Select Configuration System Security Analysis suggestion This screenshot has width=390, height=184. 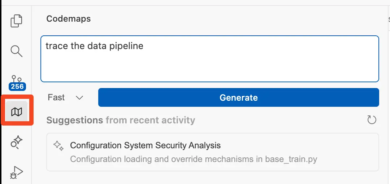pyautogui.click(x=145, y=145)
